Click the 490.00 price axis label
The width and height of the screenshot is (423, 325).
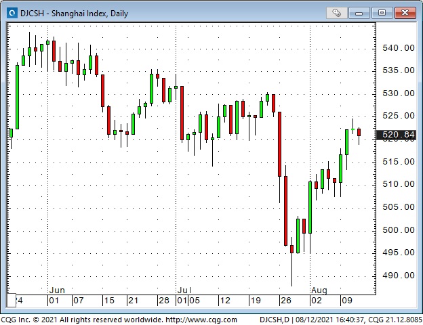399,276
